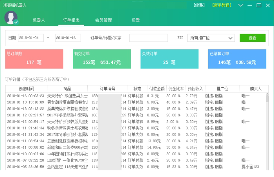Select the 天天特价新款韩版儿童 row
The width and height of the screenshot is (274, 177).
(x=135, y=122)
